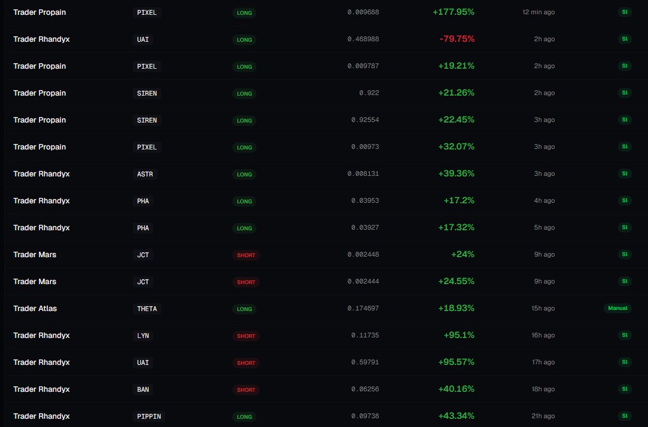Image resolution: width=648 pixels, height=427 pixels.
Task: Click the BAN ticker badge
Action: coord(143,389)
